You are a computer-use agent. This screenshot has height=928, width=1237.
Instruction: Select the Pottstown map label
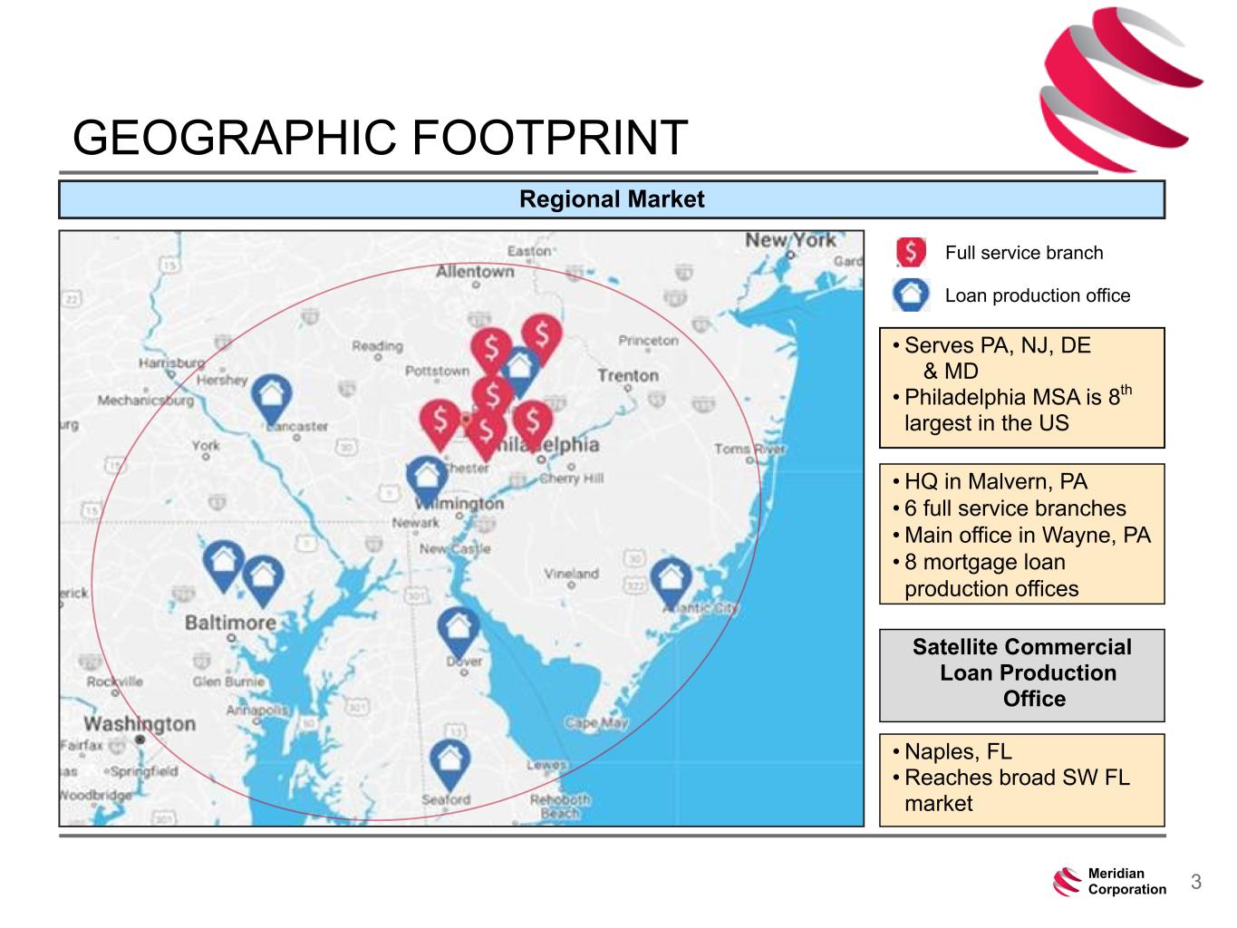438,371
